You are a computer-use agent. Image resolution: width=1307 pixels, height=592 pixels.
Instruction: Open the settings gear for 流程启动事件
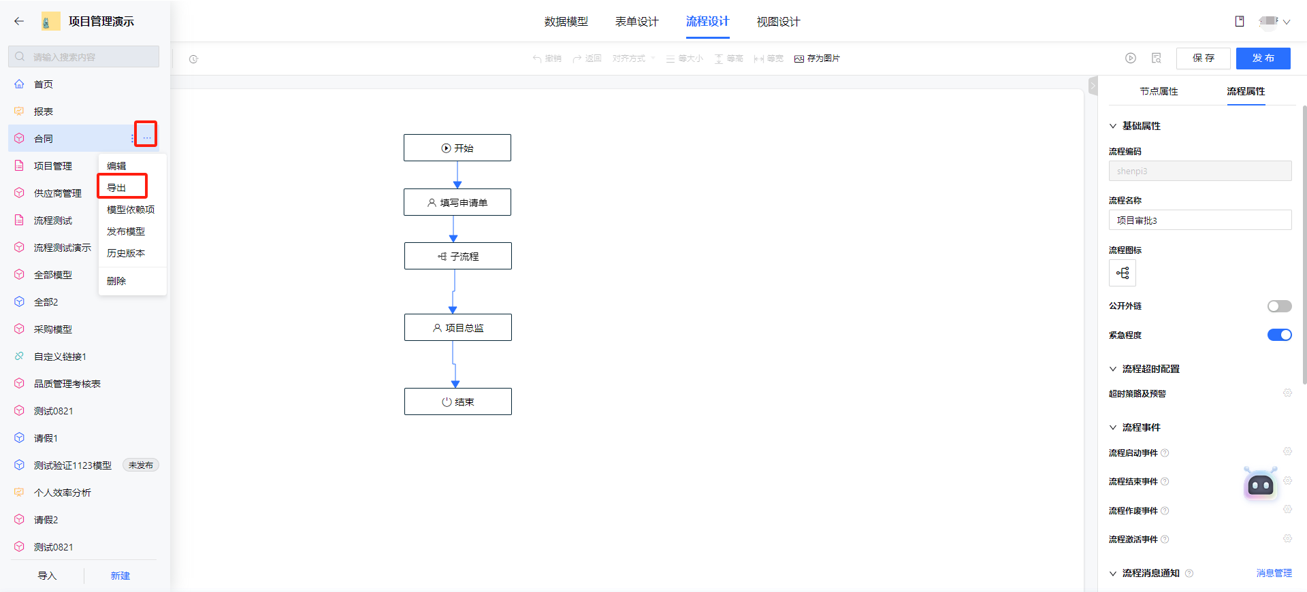click(x=1287, y=451)
